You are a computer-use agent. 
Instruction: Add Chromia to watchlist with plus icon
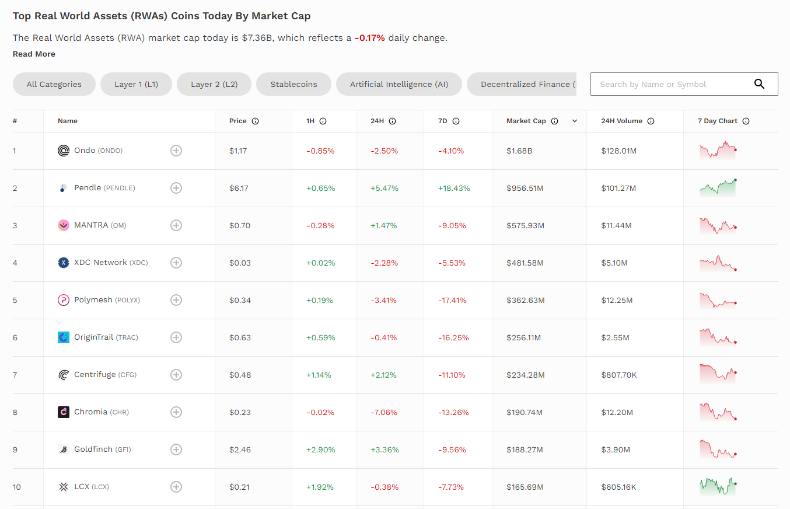176,412
